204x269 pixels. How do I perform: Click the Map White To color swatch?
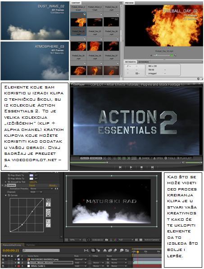pos(32,179)
